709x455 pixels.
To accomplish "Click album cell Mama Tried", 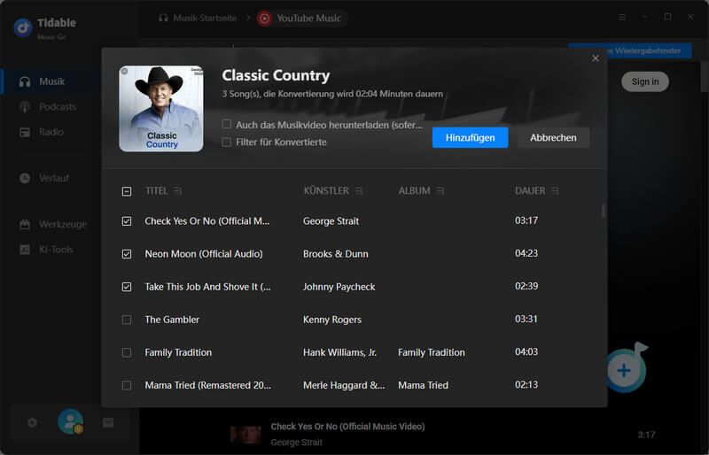I will point(424,385).
